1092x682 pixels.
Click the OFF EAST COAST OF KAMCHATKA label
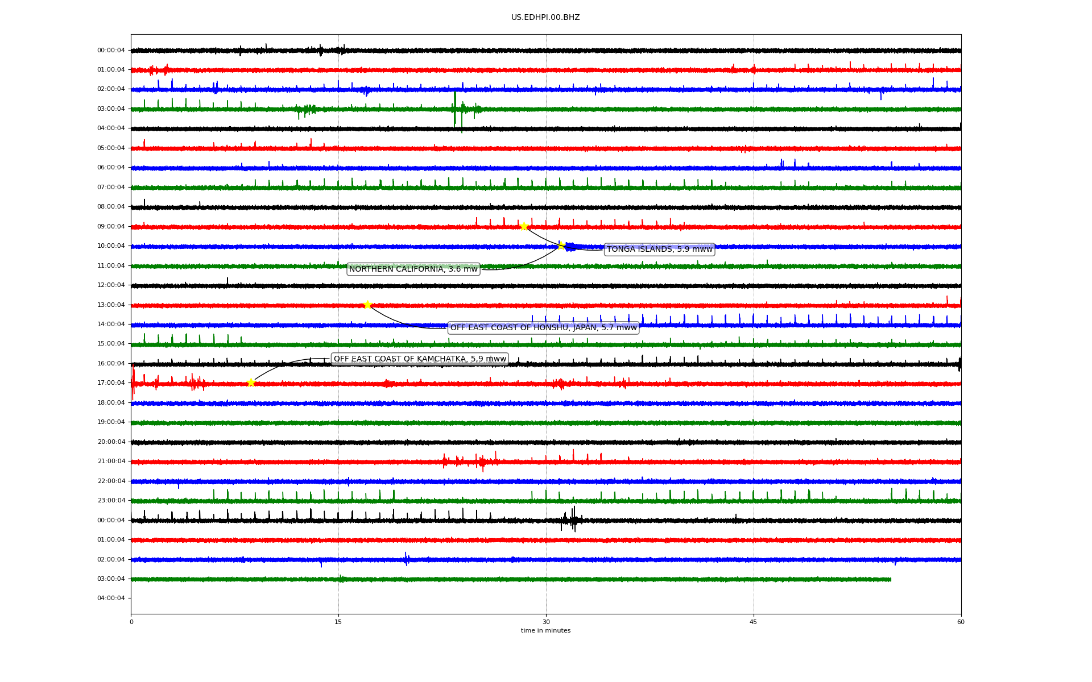419,359
